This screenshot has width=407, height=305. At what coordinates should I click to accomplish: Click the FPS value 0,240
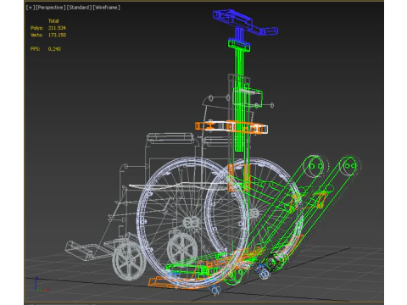click(x=54, y=49)
